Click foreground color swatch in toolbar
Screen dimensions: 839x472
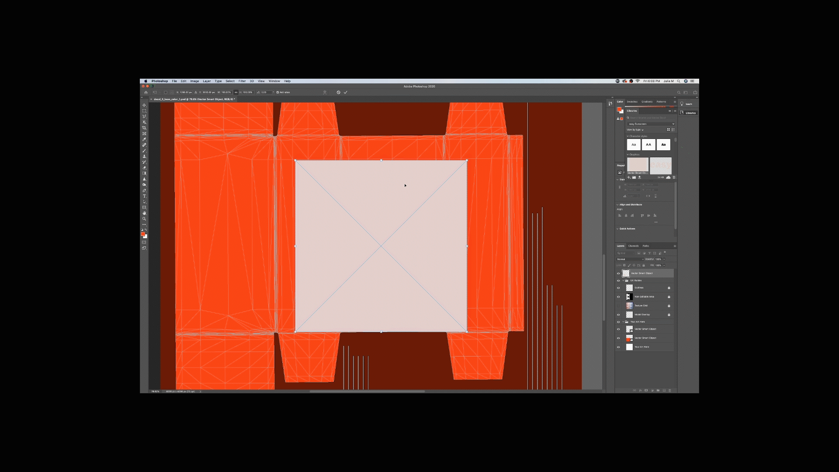(143, 234)
